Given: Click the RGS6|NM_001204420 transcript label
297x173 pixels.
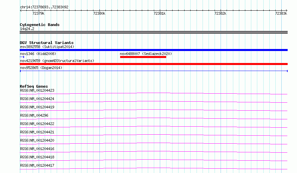Looking at the screenshot, I should click(37, 140).
